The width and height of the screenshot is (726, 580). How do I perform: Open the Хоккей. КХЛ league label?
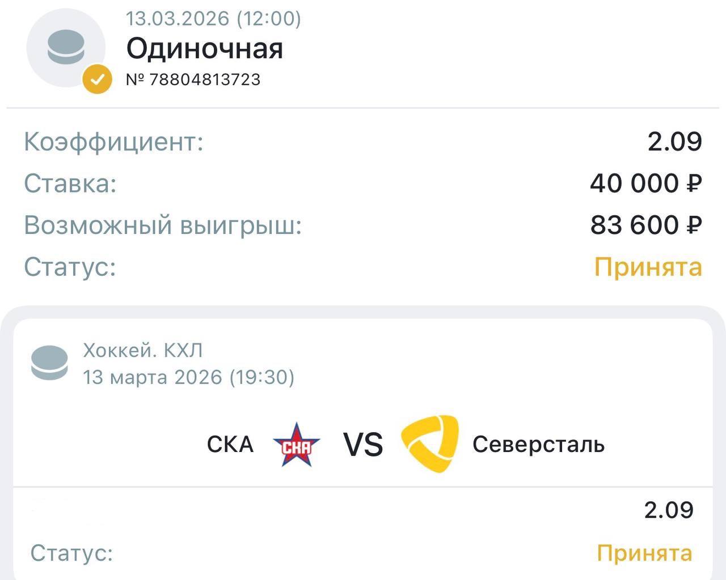(x=143, y=351)
